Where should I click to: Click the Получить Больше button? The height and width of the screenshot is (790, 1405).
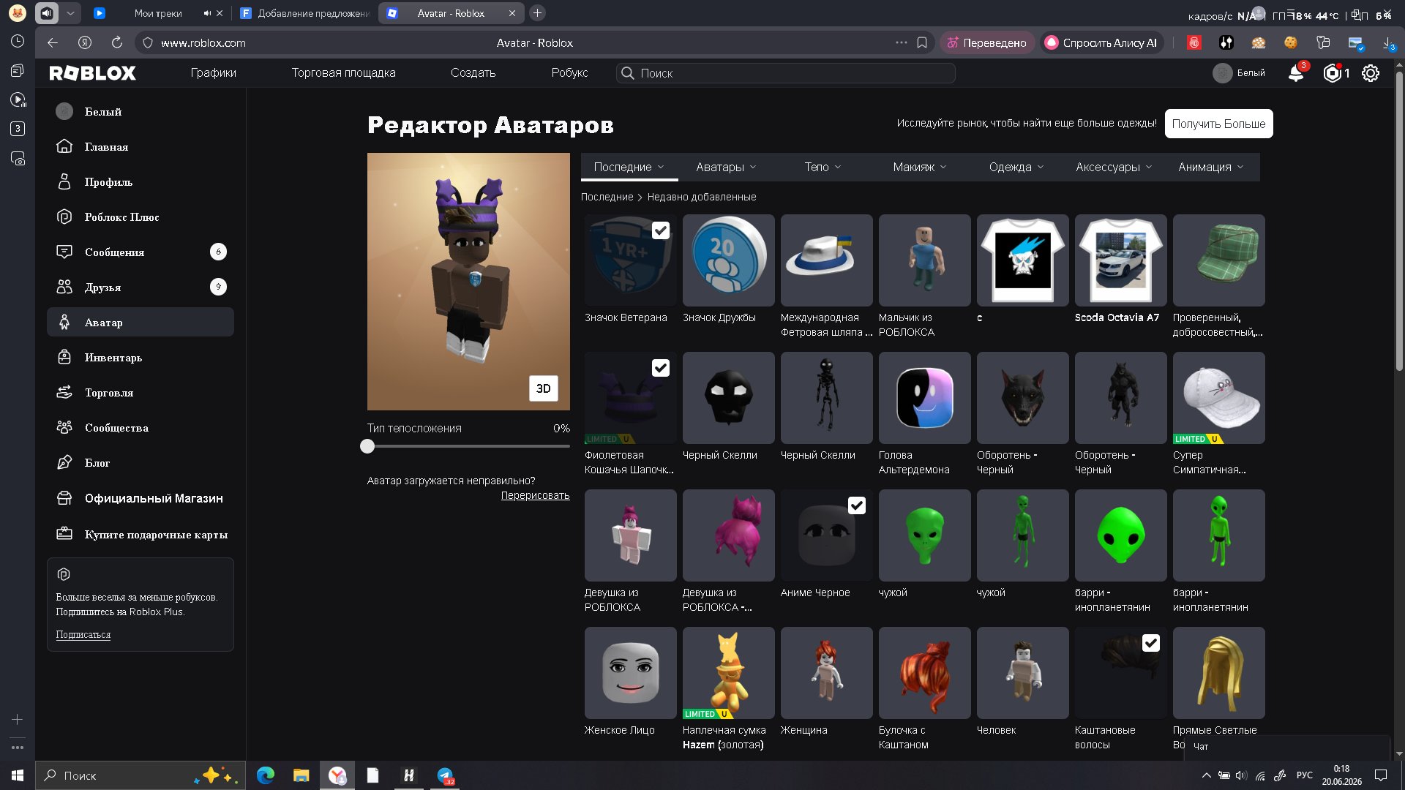1218,124
